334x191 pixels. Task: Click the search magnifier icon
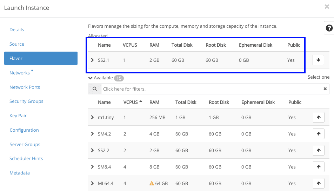point(95,89)
